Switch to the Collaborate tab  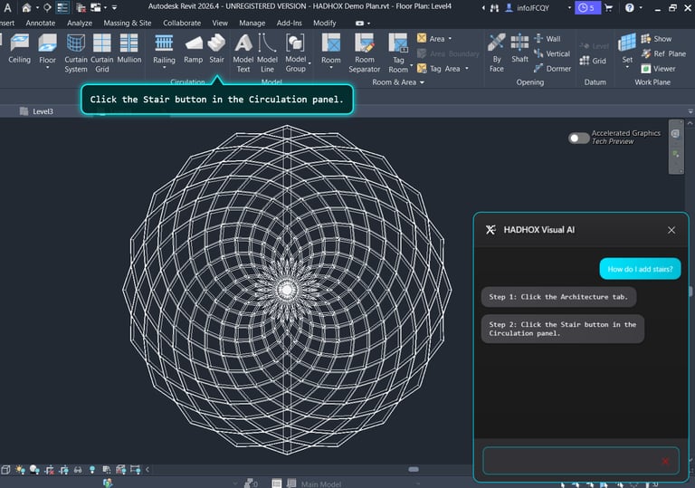pos(182,23)
